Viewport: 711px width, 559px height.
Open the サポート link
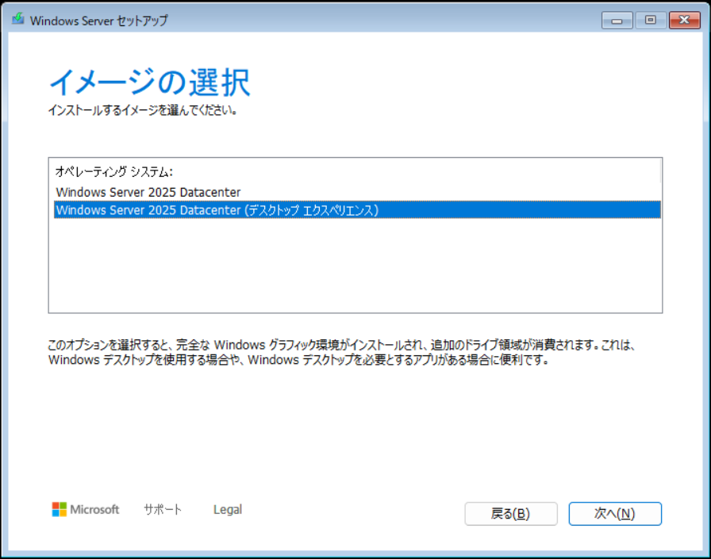tap(163, 510)
